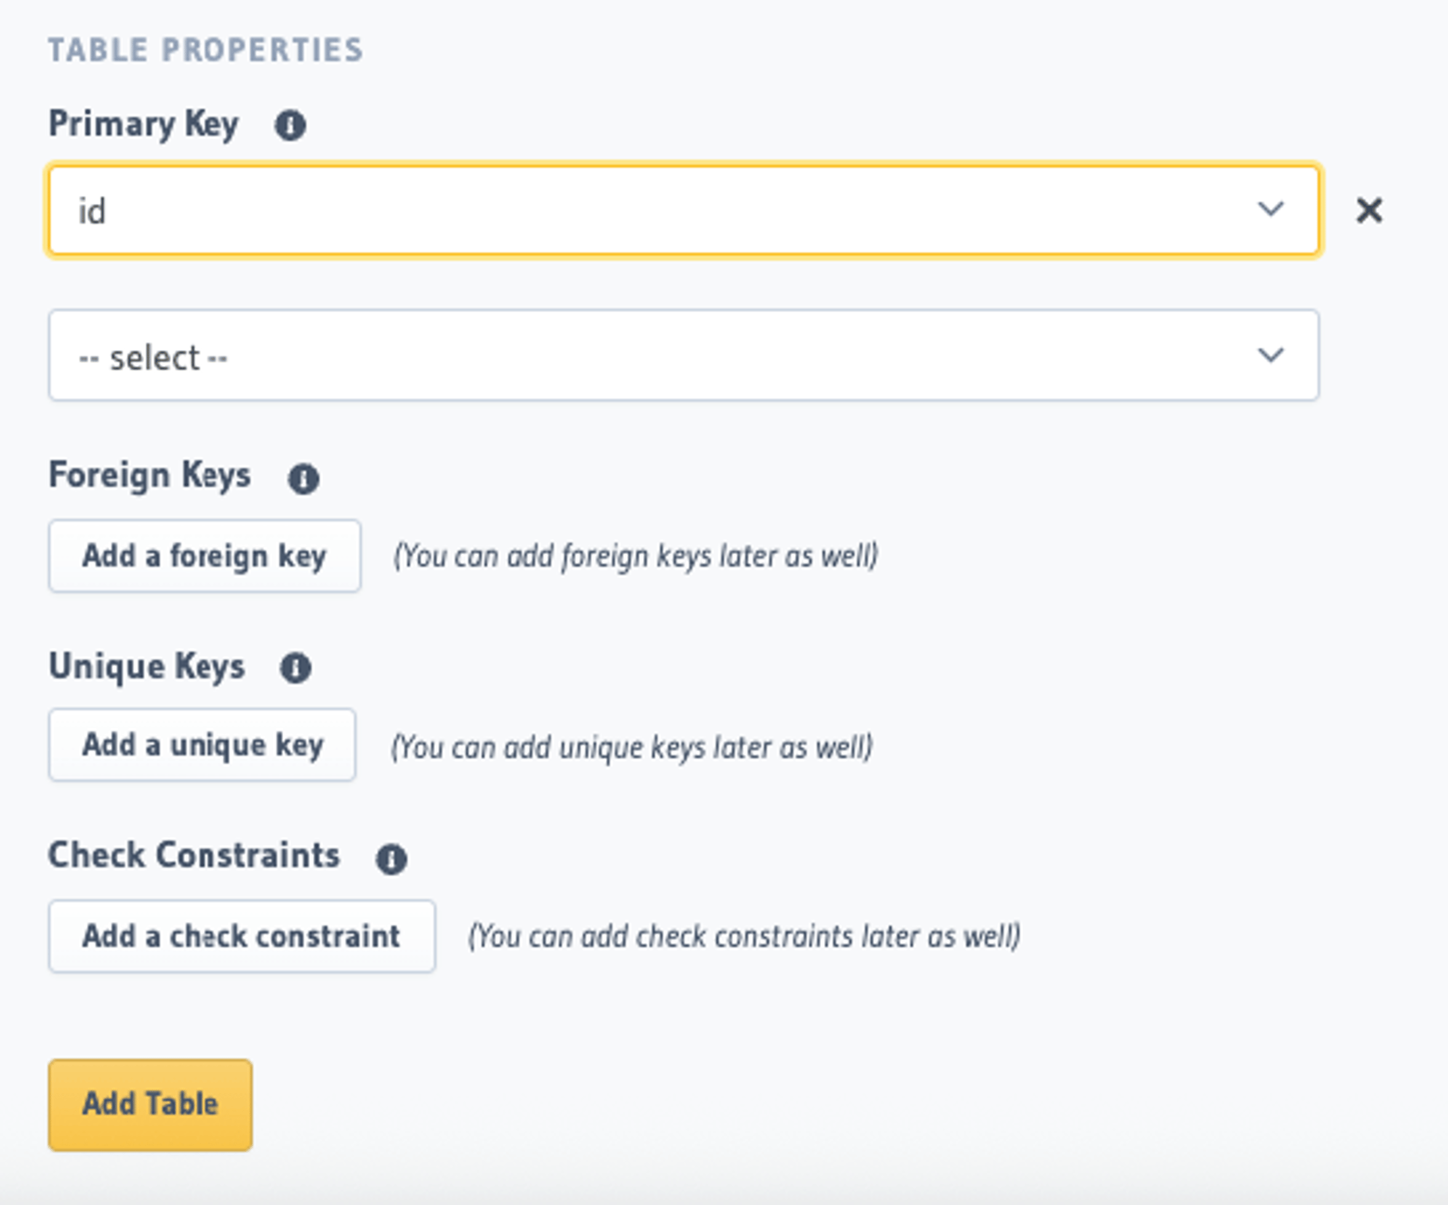Viewport: 1448px width, 1205px height.
Task: Click the Foreign Keys label
Action: coord(149,476)
